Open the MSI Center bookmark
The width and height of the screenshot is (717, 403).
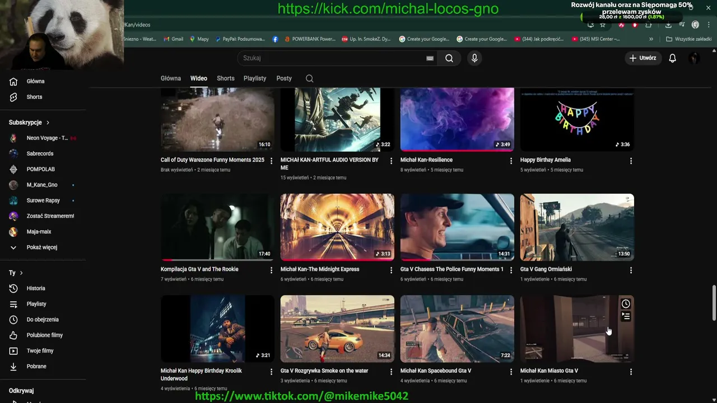(x=596, y=39)
